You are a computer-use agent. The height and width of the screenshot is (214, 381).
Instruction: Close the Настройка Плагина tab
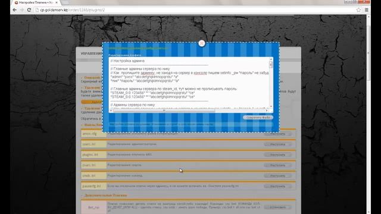click(x=57, y=2)
